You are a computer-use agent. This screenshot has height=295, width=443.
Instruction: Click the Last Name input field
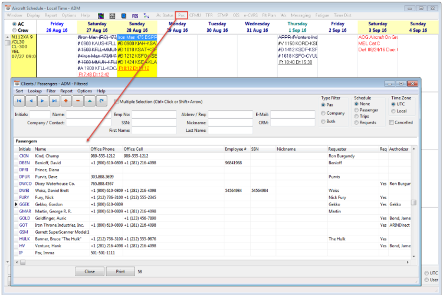[232, 131]
